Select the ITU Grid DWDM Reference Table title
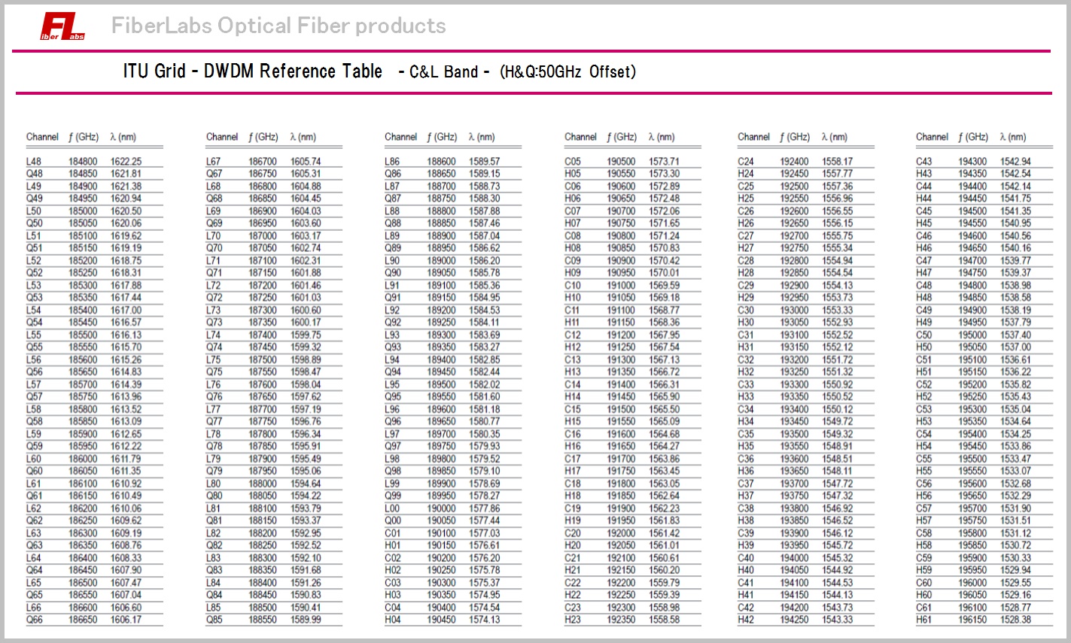The image size is (1071, 643). pyautogui.click(x=253, y=71)
